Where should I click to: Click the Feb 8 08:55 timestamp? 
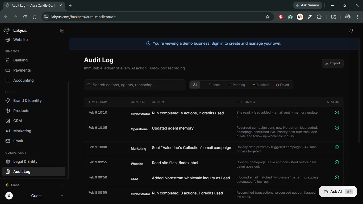[x=98, y=193]
